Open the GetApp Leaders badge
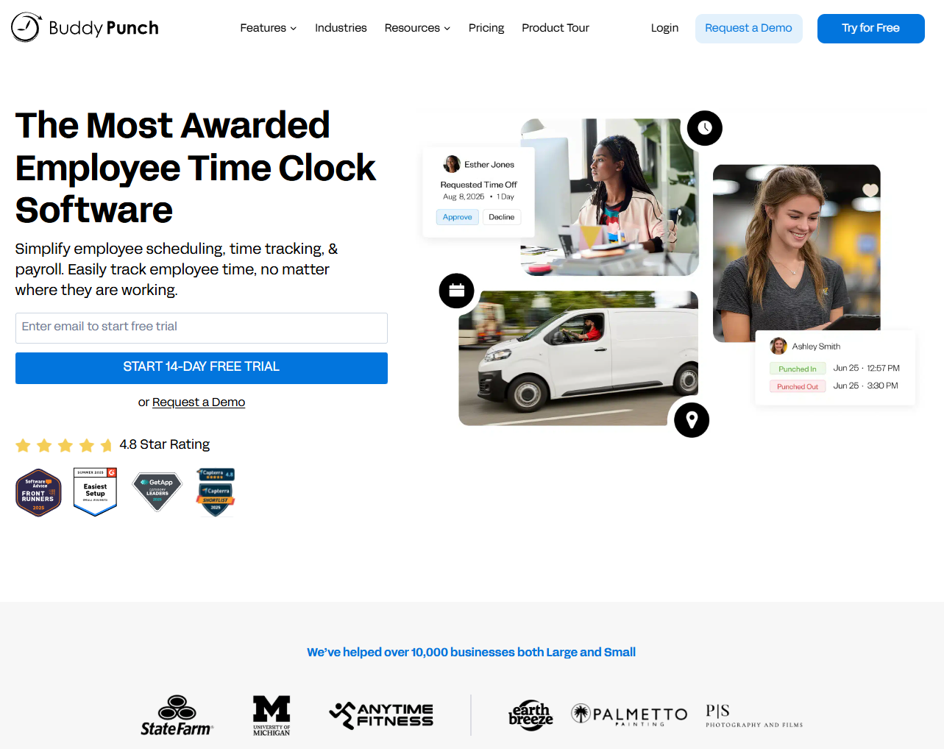This screenshot has width=944, height=749. click(x=157, y=492)
